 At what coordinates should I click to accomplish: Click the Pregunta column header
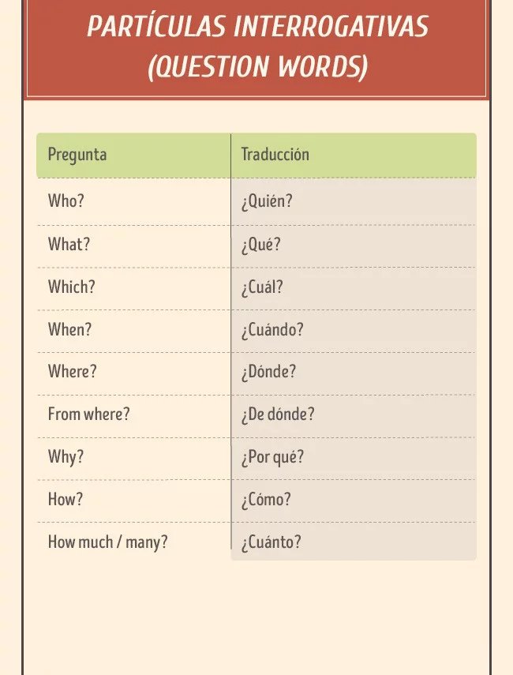(x=77, y=155)
